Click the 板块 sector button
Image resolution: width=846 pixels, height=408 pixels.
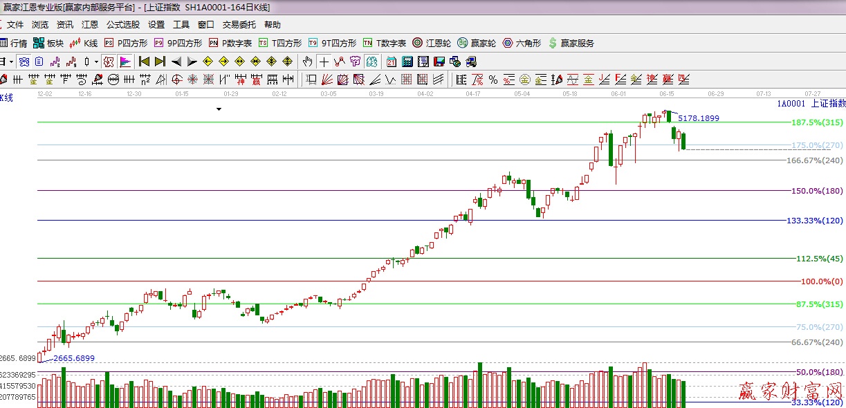(x=48, y=43)
